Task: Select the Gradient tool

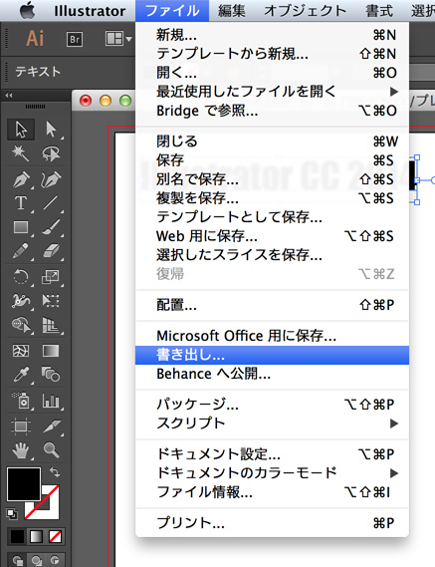Action: [51, 351]
